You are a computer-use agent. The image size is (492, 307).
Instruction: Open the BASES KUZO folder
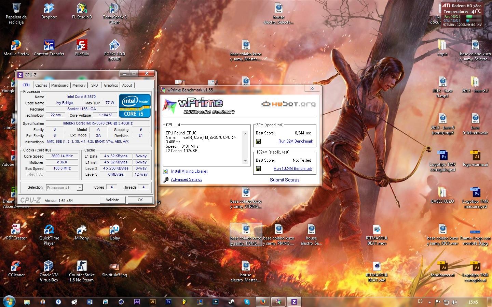point(442,195)
